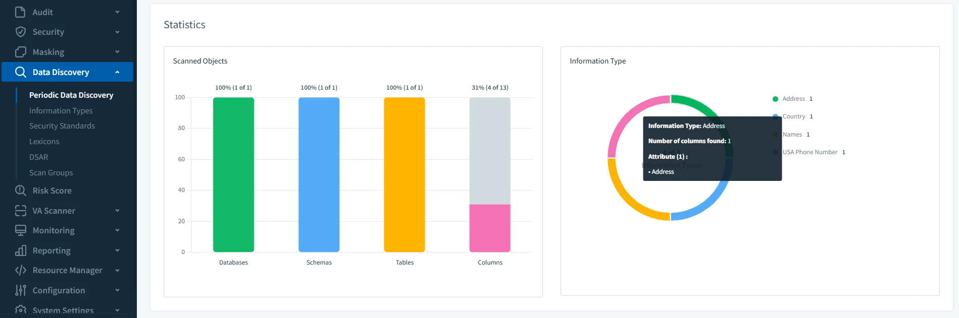Toggle the Names legend entry
This screenshot has width=959, height=318.
point(792,135)
